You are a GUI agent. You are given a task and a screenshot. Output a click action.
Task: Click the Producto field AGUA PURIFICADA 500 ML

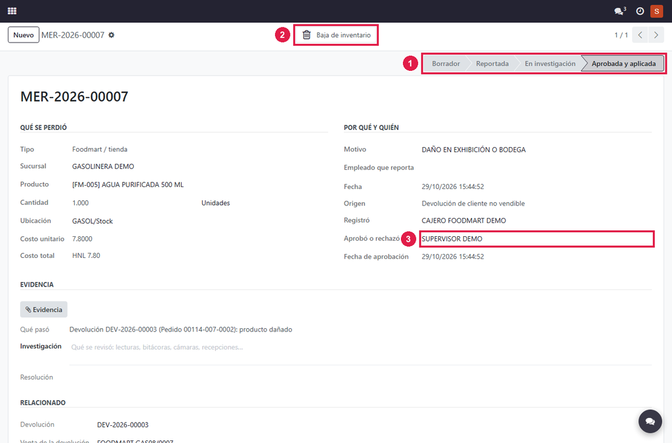(128, 184)
